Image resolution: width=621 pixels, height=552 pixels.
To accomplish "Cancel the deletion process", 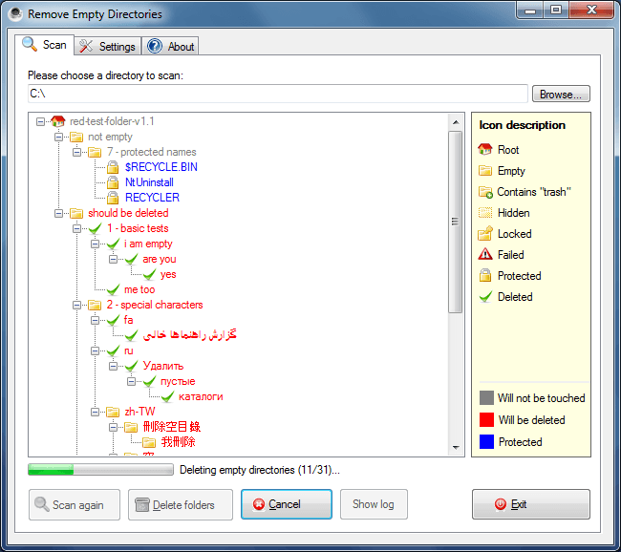I will pos(287,504).
